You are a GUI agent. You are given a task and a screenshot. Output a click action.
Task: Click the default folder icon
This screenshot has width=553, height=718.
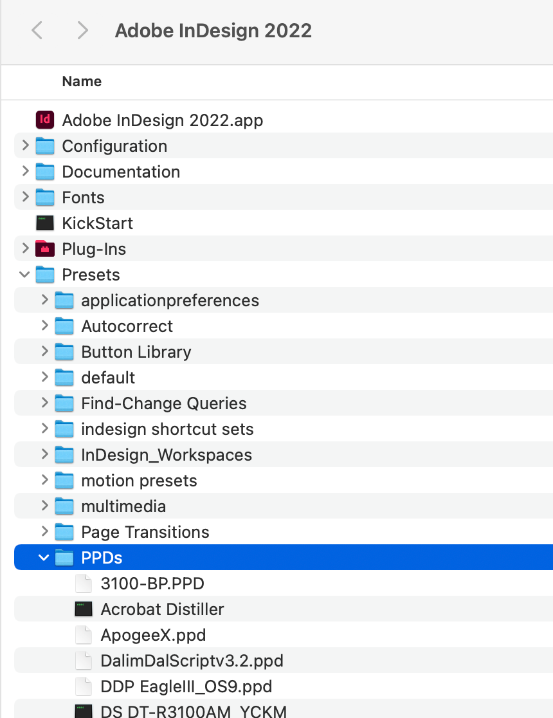[x=64, y=377]
